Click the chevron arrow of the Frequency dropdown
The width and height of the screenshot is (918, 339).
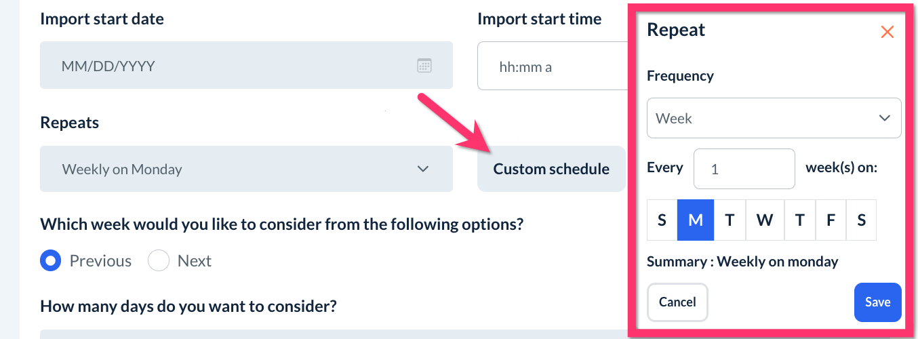tap(884, 118)
